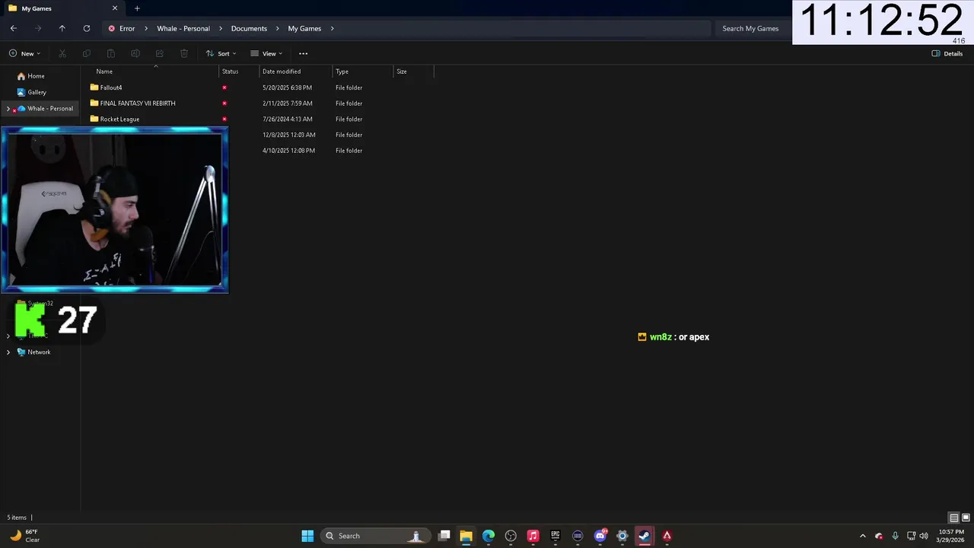Expand the Whale - Personal tree node
Image resolution: width=974 pixels, height=548 pixels.
point(8,108)
